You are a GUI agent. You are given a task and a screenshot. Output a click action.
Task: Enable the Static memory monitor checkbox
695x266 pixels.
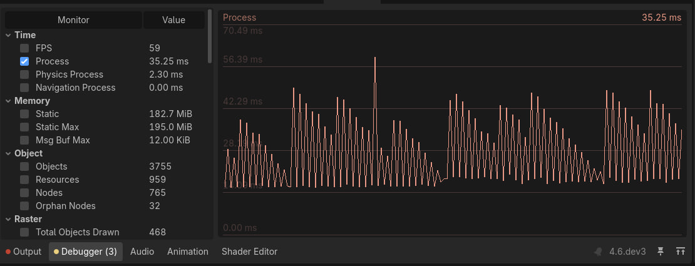pyautogui.click(x=24, y=114)
